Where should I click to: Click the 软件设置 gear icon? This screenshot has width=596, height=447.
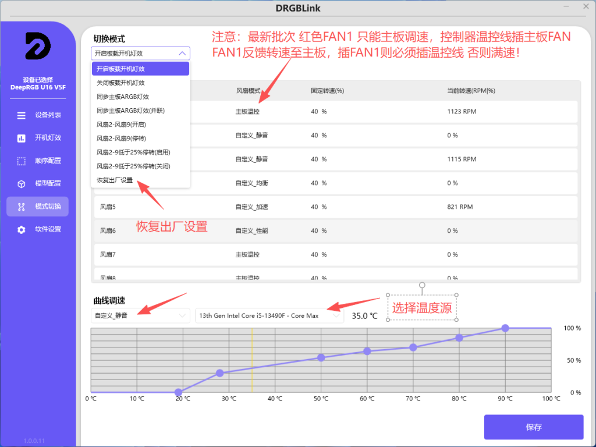coord(22,229)
